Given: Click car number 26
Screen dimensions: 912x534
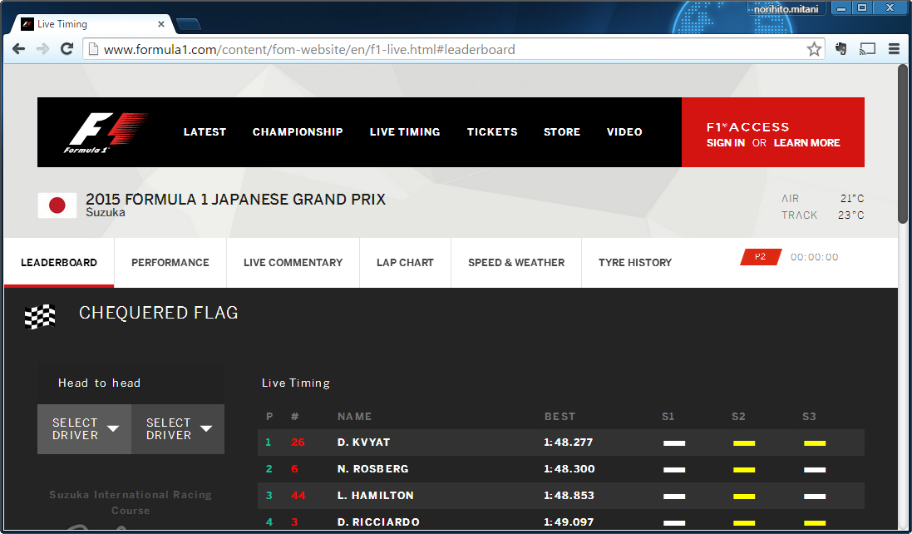Looking at the screenshot, I should coord(298,443).
